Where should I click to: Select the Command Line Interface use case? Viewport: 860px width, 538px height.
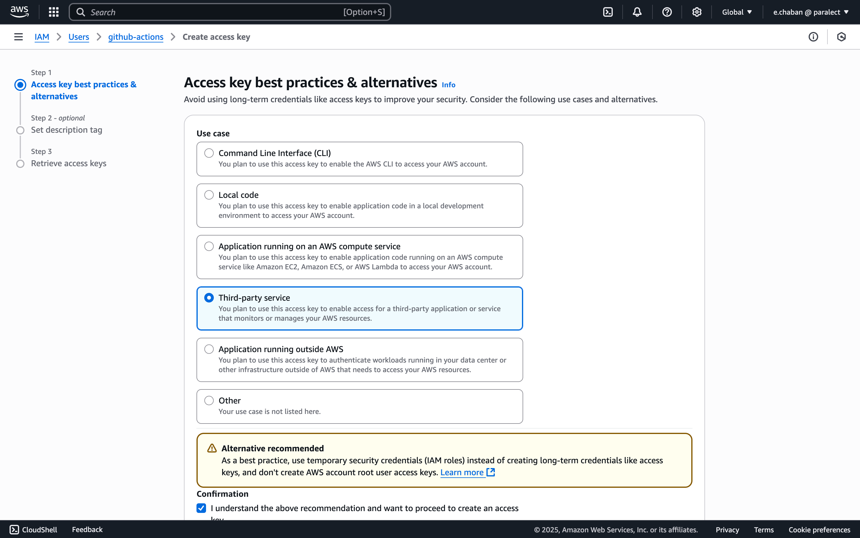coord(209,153)
